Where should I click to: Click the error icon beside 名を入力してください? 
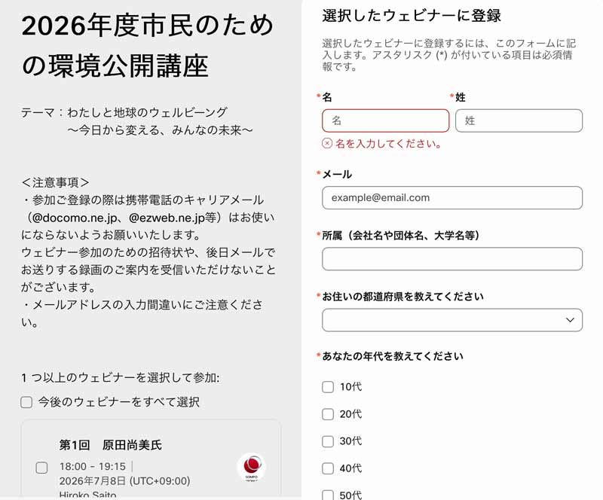(327, 143)
